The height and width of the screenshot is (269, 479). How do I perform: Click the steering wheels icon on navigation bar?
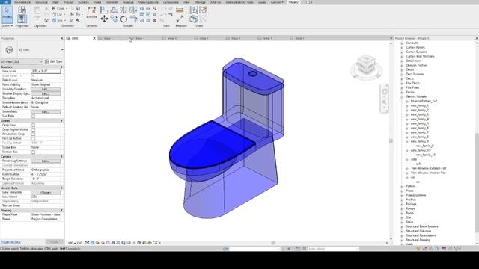point(384,91)
